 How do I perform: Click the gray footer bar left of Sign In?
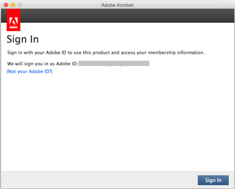click(x=98, y=180)
